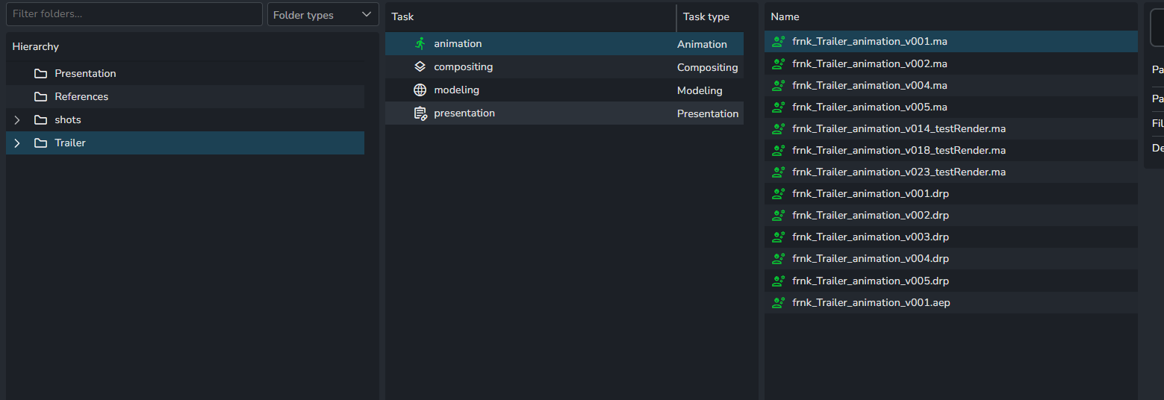
Task: Click the modeling task globe icon
Action: [420, 90]
